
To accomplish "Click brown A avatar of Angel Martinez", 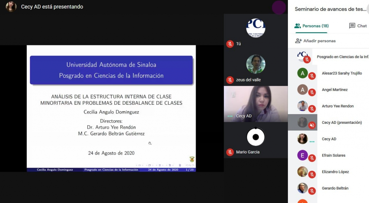I will tap(302, 90).
